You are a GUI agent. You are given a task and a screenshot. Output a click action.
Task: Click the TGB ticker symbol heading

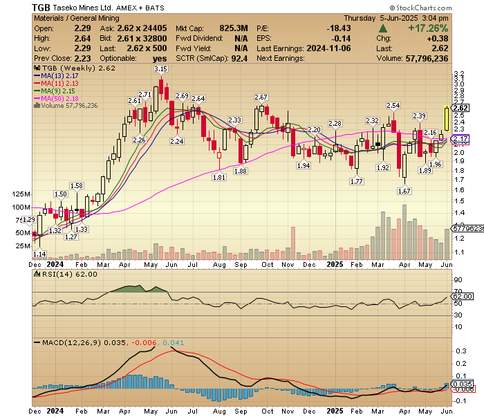point(41,8)
